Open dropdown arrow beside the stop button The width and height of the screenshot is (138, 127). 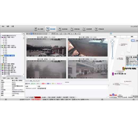(x=77, y=34)
